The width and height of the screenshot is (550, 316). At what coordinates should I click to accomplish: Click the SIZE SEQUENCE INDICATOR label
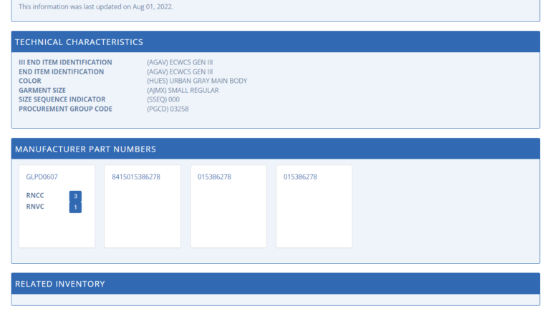click(63, 99)
